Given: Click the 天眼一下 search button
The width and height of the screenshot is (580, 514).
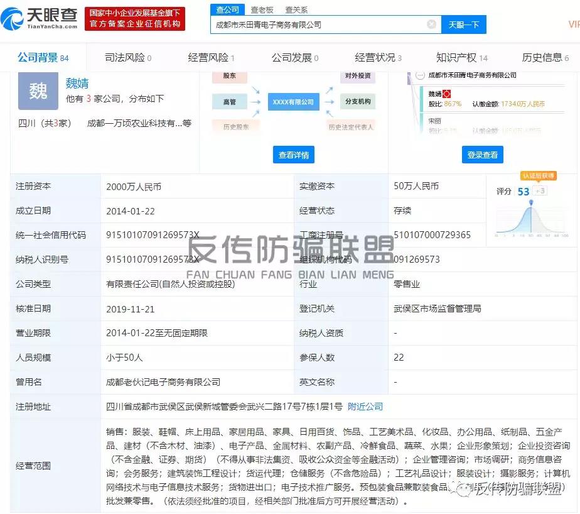Looking at the screenshot, I should pos(463,25).
